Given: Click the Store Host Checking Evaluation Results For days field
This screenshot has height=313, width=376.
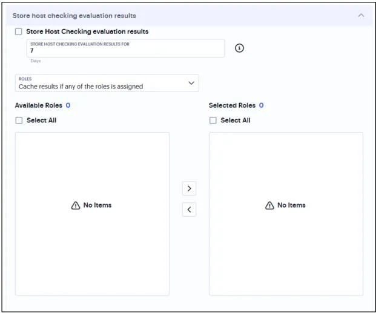Looking at the screenshot, I should point(126,48).
